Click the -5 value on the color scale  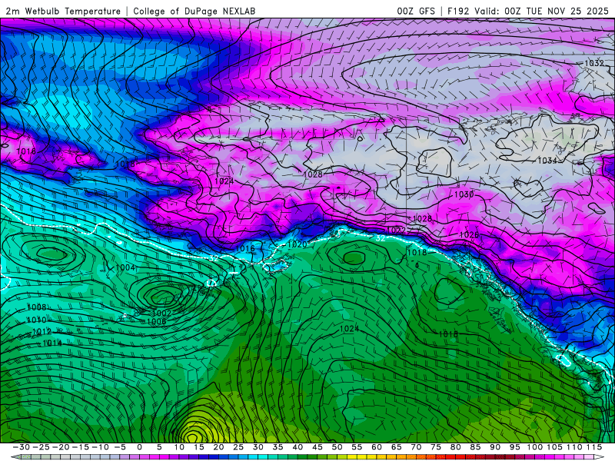point(120,447)
